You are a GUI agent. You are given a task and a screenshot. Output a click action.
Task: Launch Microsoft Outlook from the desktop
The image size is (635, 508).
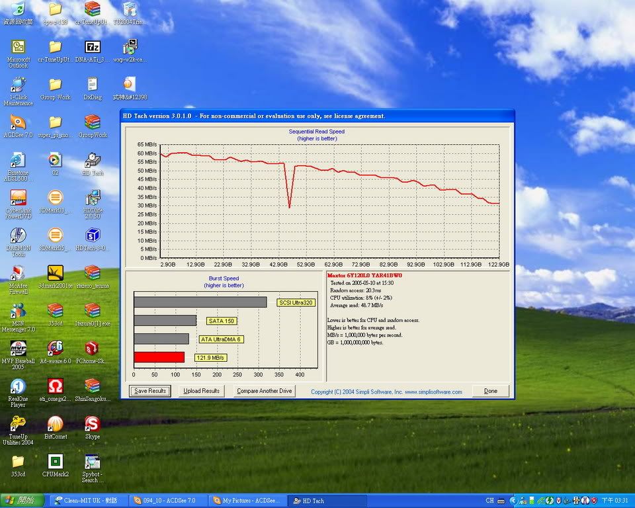(18, 54)
